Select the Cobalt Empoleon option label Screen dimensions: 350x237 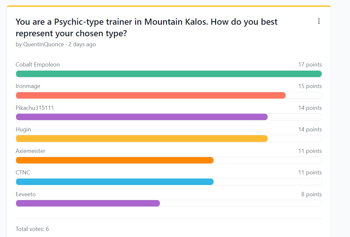pos(38,65)
